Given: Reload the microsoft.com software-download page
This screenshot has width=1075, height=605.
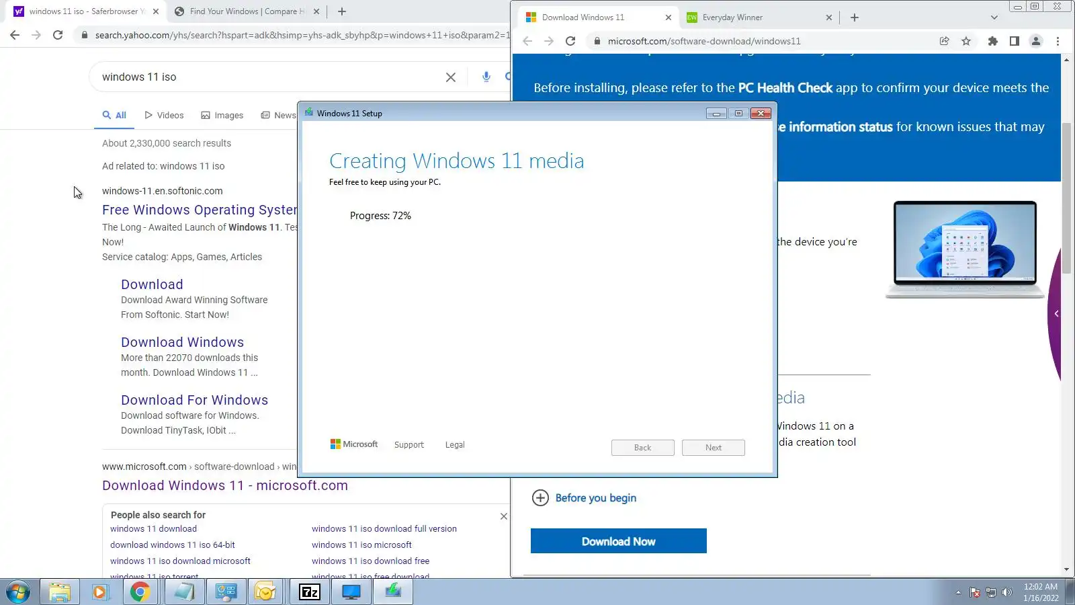Looking at the screenshot, I should tap(570, 41).
